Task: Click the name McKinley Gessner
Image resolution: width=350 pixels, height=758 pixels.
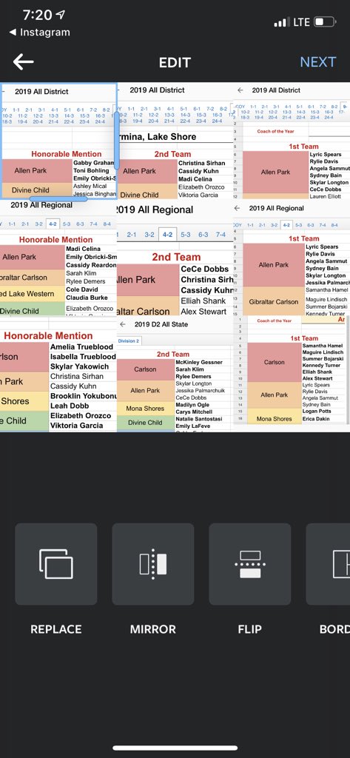Action: (x=199, y=362)
